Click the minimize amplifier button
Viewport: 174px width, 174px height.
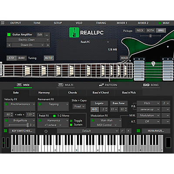[x=47, y=35]
